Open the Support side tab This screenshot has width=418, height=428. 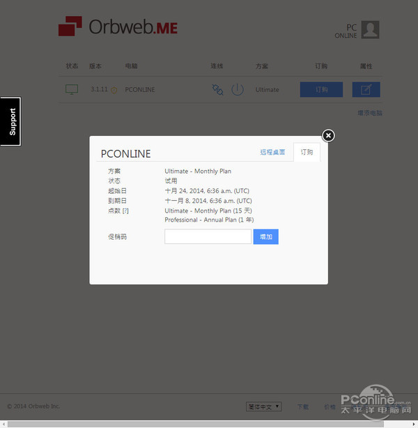(x=10, y=121)
